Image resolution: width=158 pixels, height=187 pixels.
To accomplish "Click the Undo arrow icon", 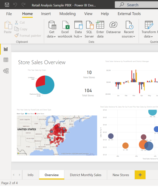I will (15, 5).
